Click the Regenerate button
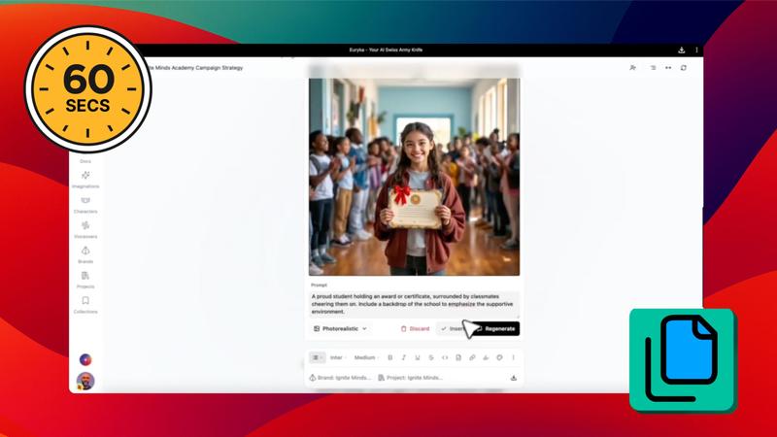 [496, 328]
